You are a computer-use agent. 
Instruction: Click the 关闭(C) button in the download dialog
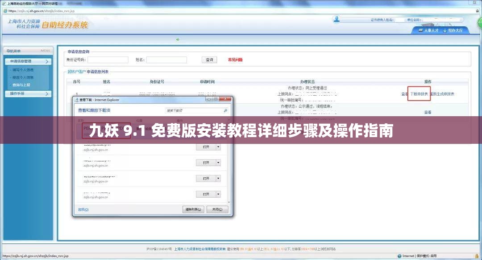point(217,208)
